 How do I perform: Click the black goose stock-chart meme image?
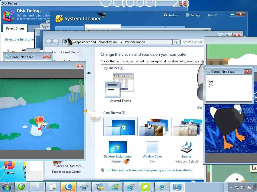(x=231, y=129)
